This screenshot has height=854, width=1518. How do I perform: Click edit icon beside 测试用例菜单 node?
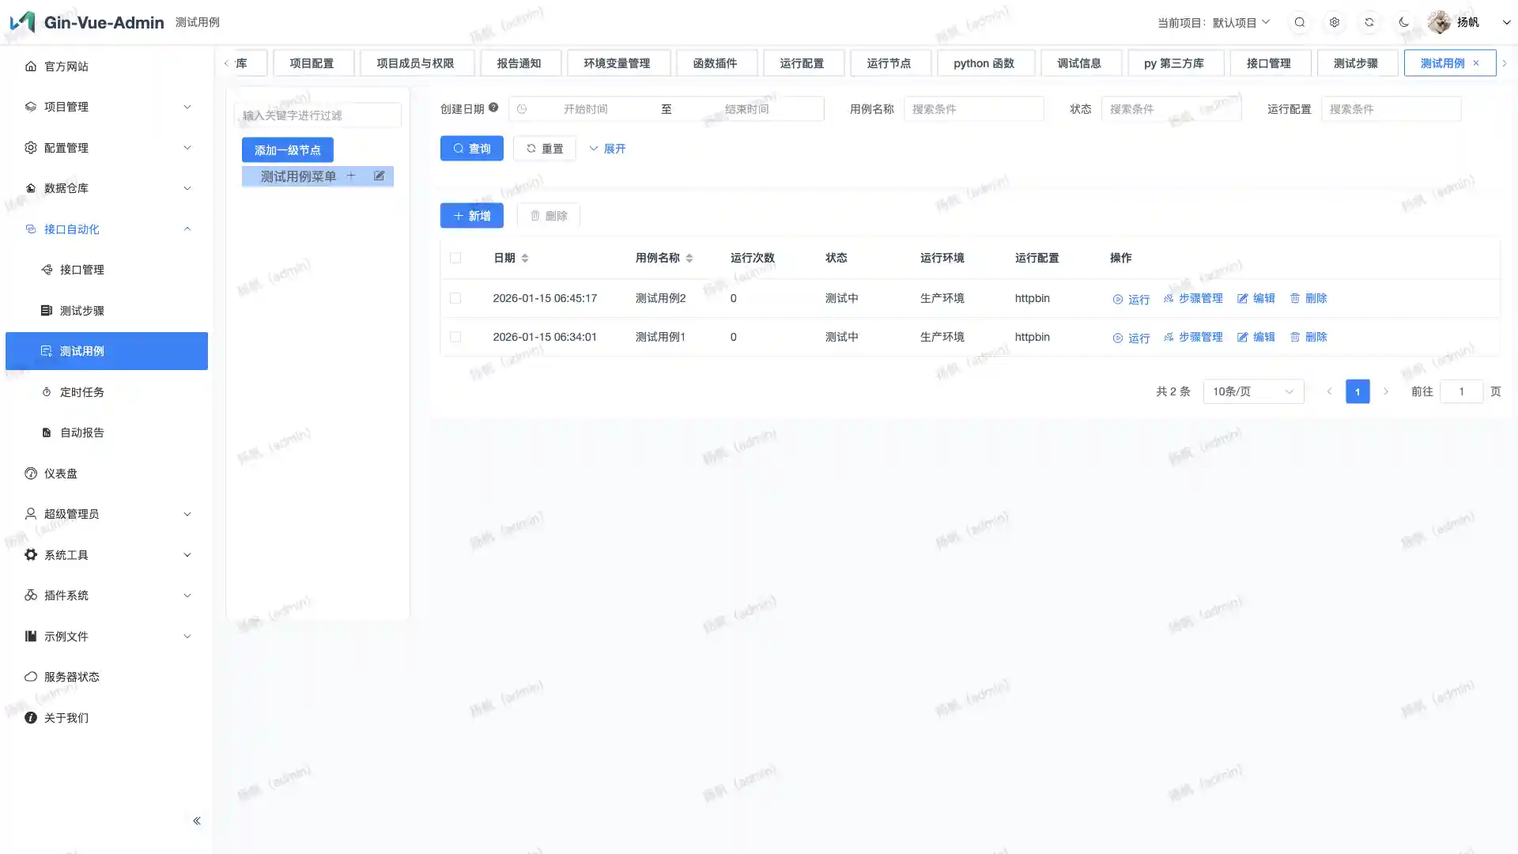(x=379, y=176)
